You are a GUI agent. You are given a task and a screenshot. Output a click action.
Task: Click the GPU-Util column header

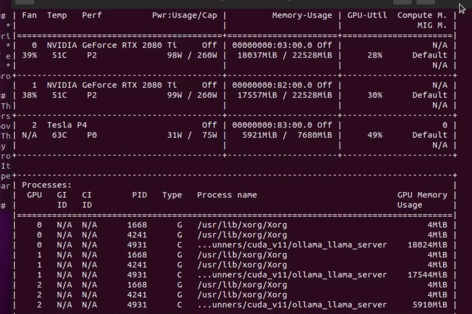pos(367,15)
